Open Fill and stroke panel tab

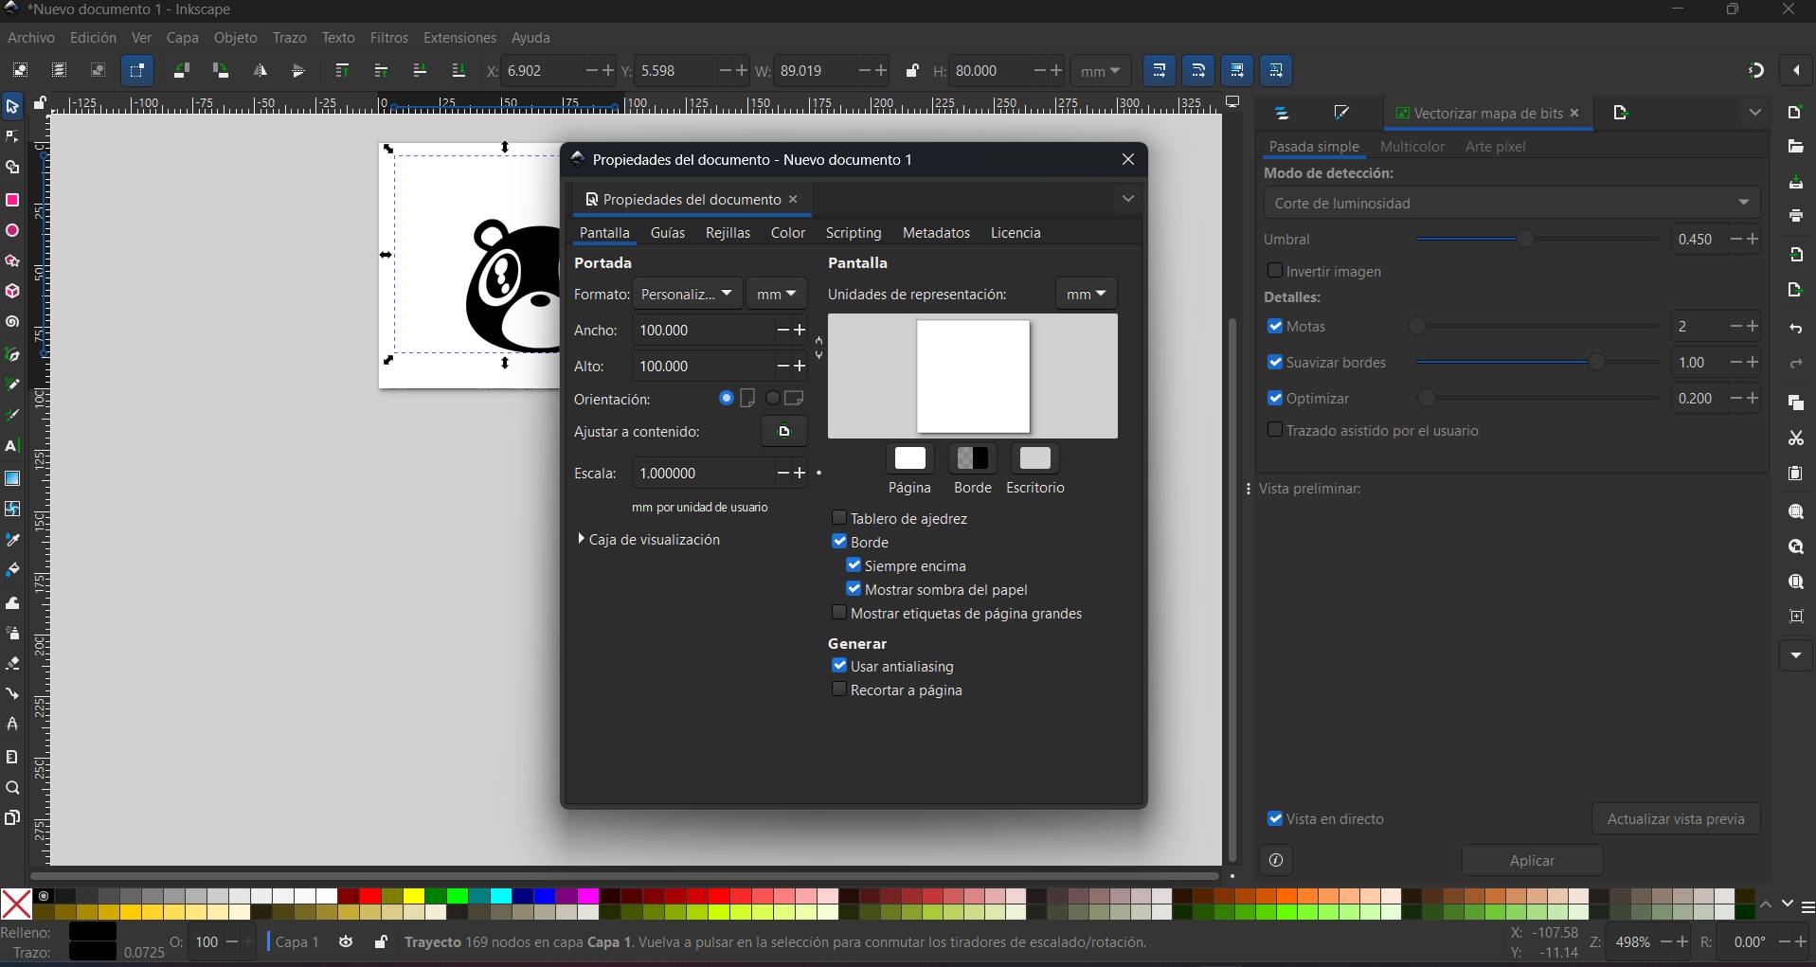(x=1341, y=114)
